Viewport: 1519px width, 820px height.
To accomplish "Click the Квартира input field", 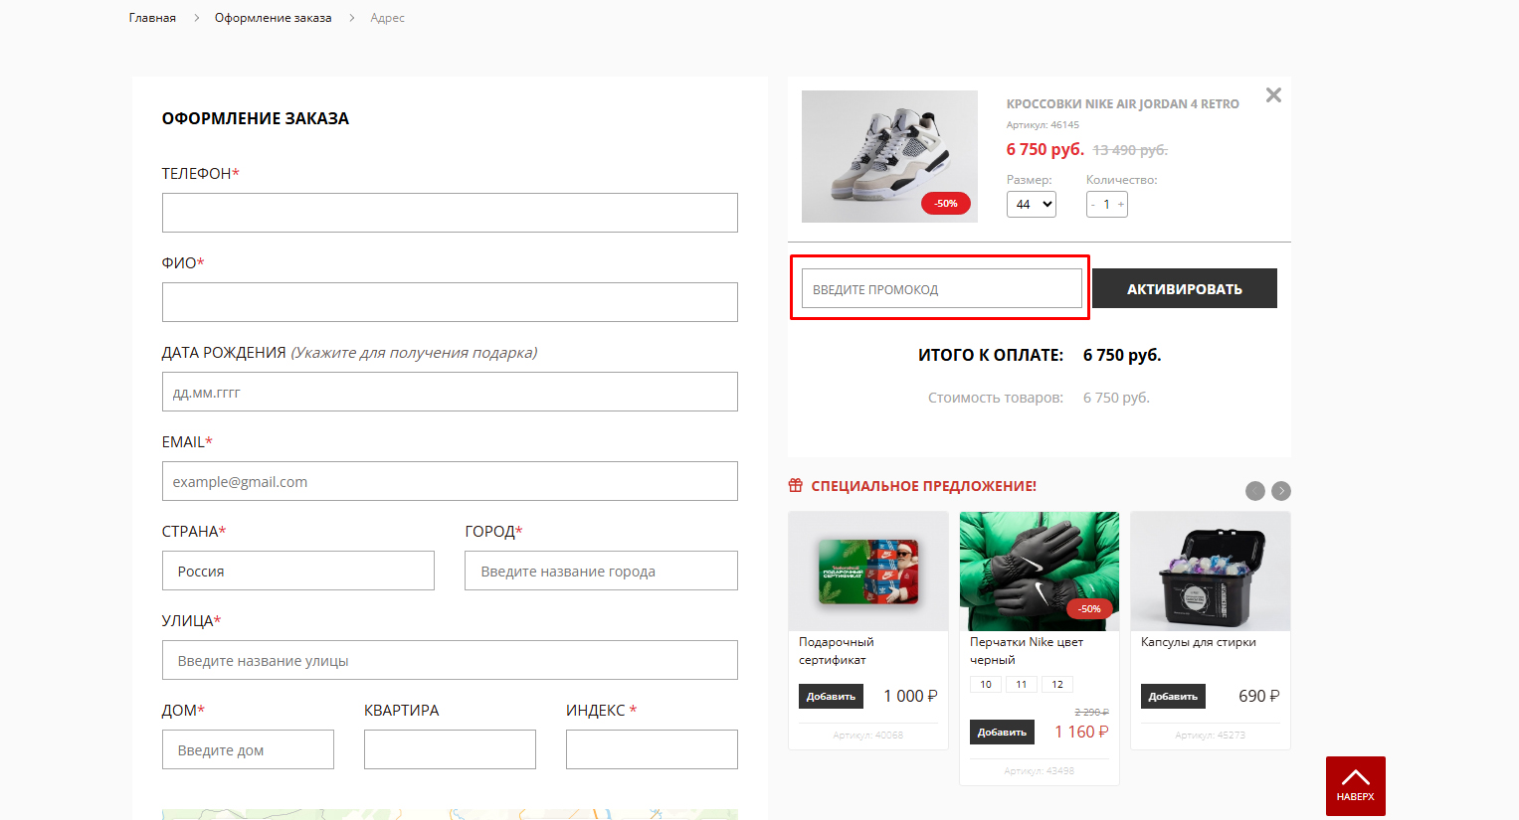I will pos(450,749).
